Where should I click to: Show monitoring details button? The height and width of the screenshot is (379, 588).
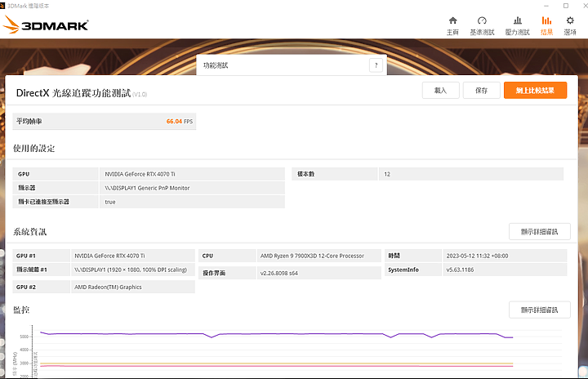540,310
